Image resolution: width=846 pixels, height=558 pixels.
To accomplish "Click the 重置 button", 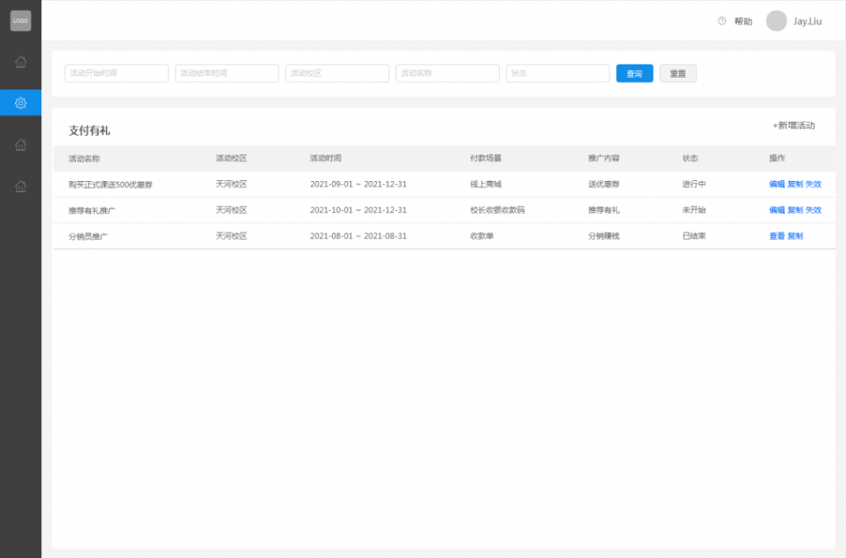I will coord(677,74).
